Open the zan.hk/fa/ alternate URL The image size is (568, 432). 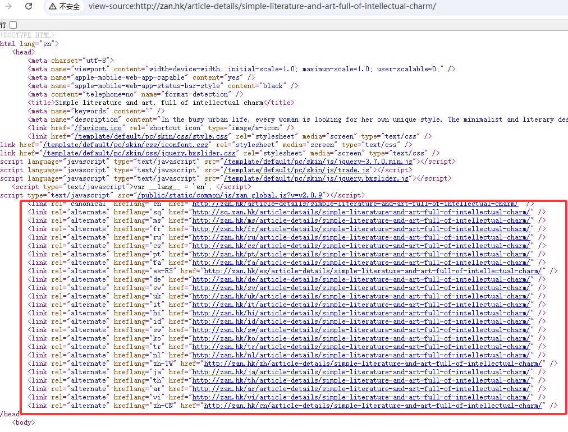coord(361,263)
